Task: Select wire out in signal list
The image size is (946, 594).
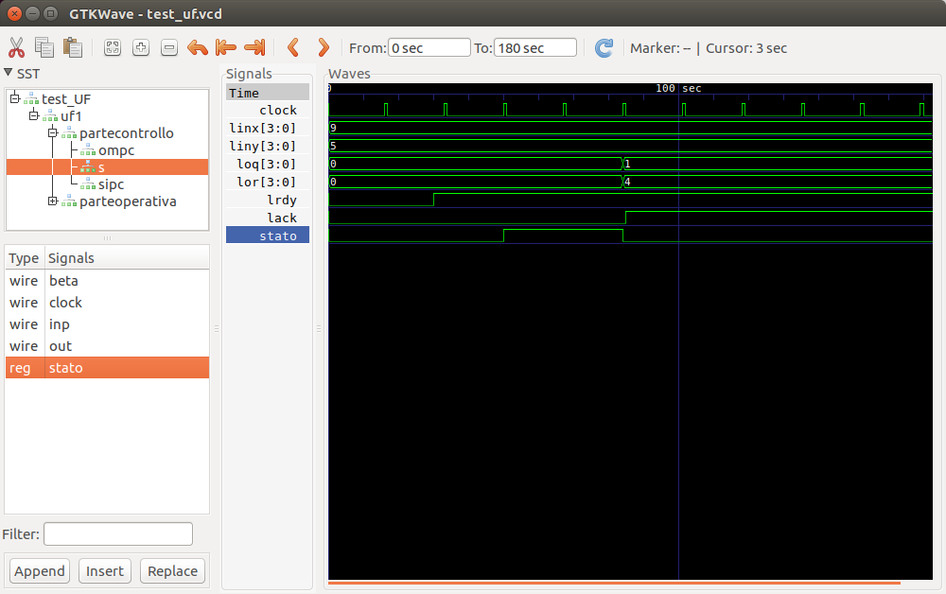Action: (108, 346)
